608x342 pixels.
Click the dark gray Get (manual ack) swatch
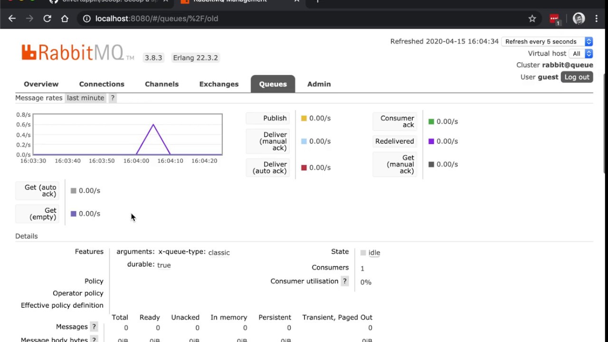pos(431,164)
